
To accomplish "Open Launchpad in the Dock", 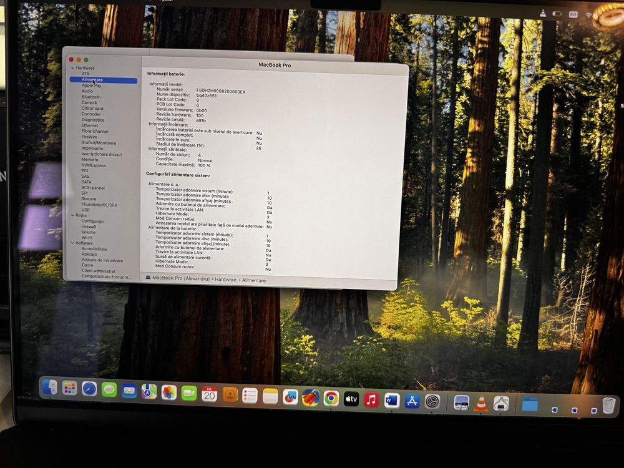I will pyautogui.click(x=70, y=388).
